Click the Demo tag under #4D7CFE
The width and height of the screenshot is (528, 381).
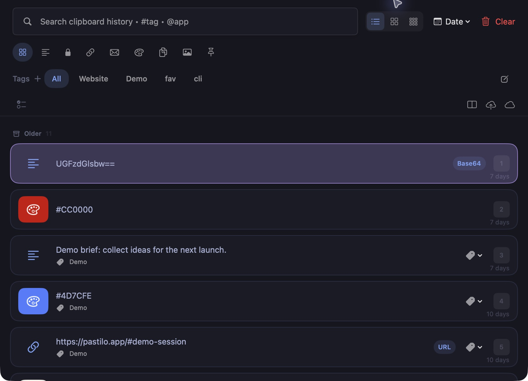(72, 308)
